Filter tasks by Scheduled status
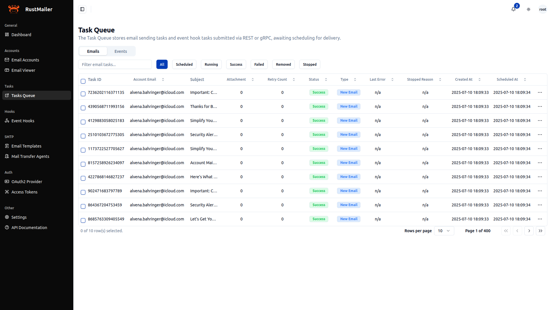 coord(184,64)
